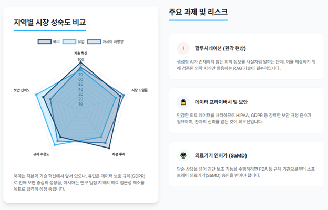Click the 지역별 시장 성숙도 비교 heading
The image size is (328, 210).
[50, 22]
